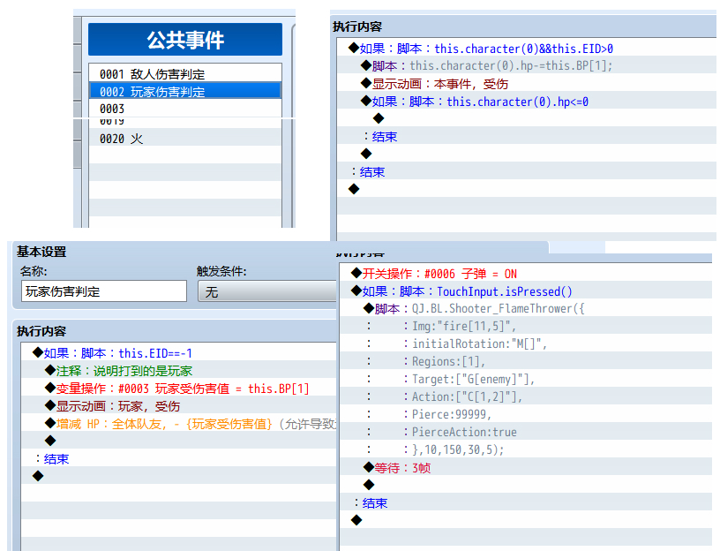Select common event 0001 敌人伤害判定
720x551 pixels.
(185, 73)
